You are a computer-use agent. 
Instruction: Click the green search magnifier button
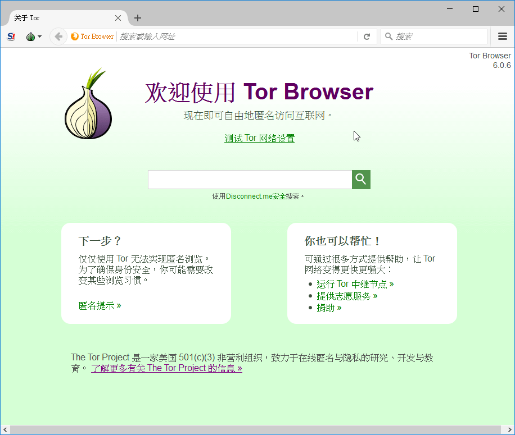pyautogui.click(x=361, y=180)
